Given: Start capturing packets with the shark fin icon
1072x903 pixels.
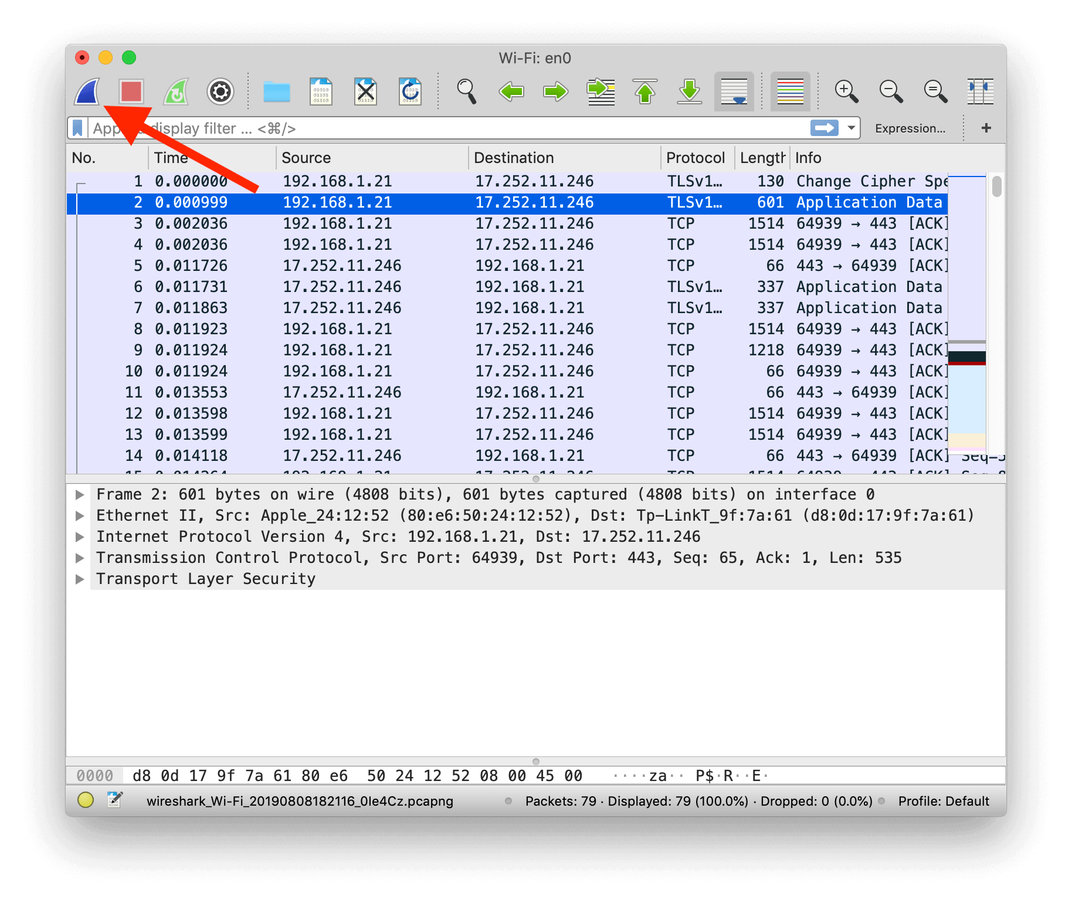Looking at the screenshot, I should click(x=87, y=91).
